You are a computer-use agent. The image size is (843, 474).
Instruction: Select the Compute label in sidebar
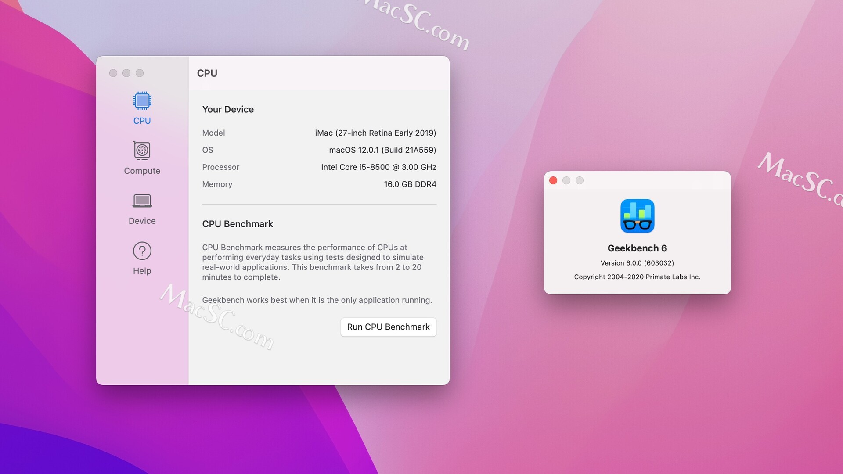(142, 171)
